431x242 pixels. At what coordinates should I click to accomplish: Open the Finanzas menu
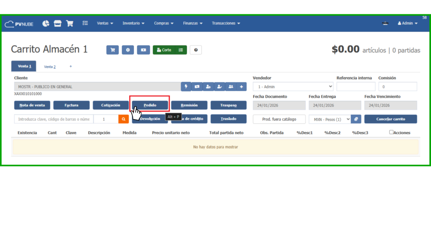(x=193, y=24)
